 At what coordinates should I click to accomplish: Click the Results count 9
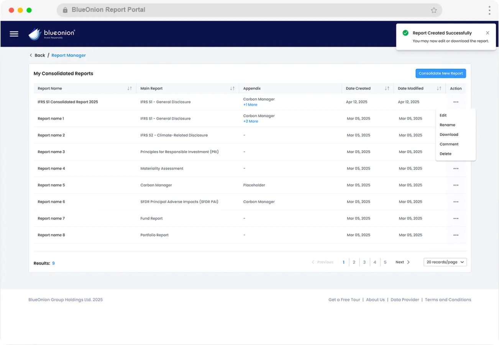[53, 263]
